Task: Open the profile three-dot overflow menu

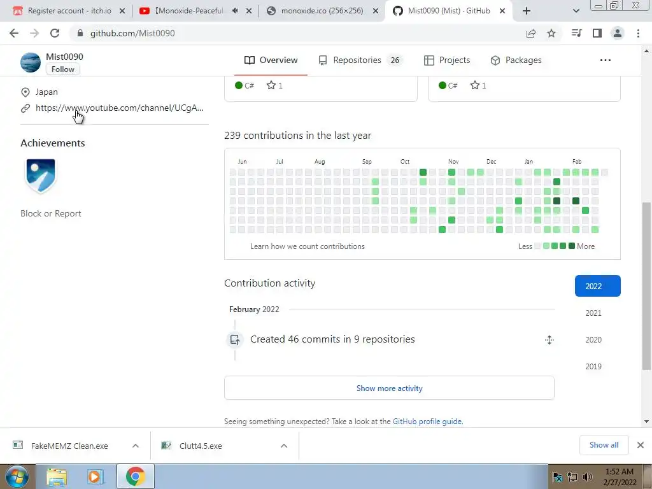Action: [x=606, y=60]
